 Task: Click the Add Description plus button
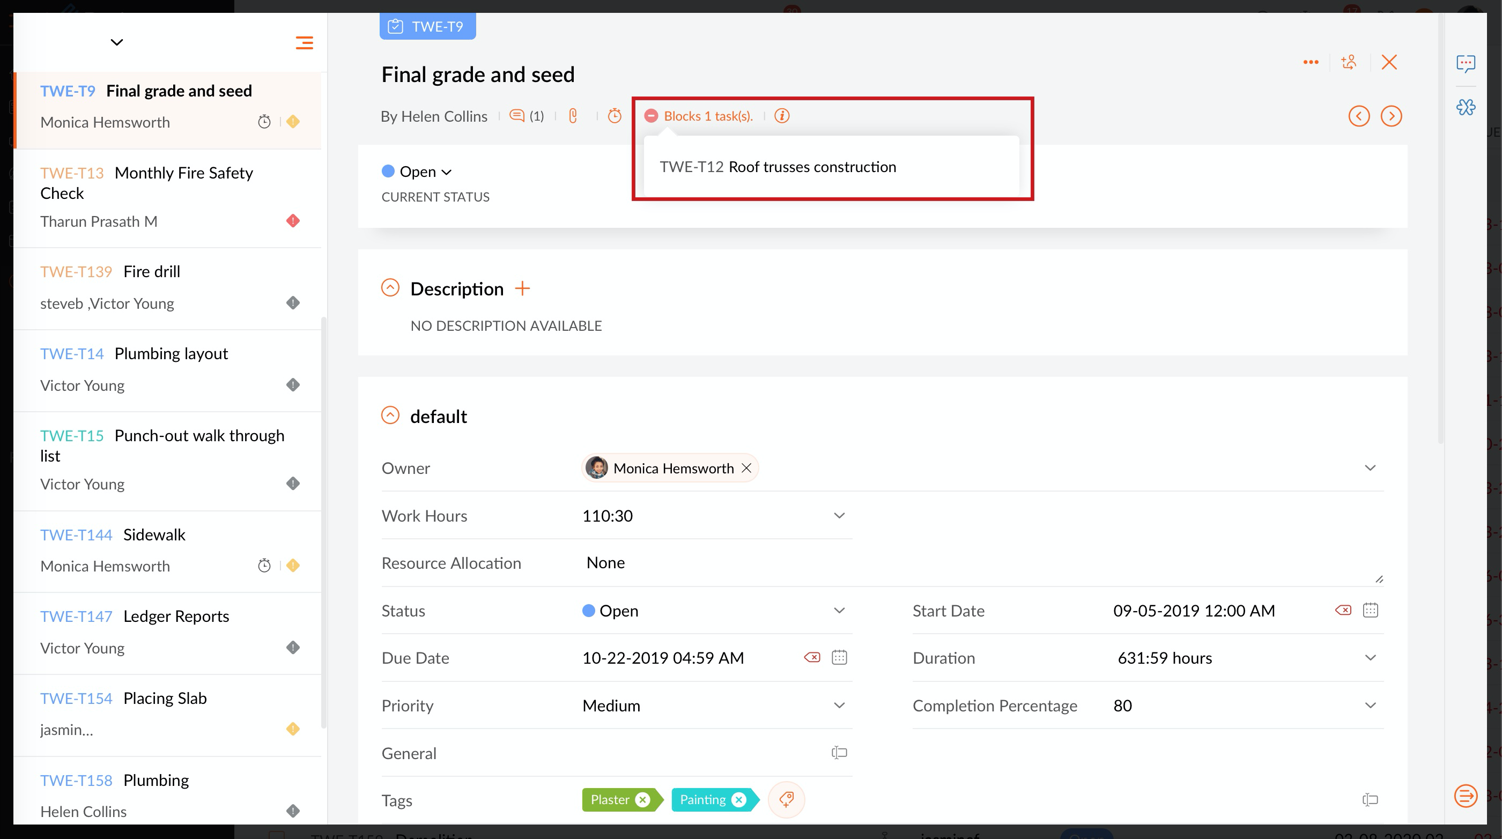pos(522,288)
